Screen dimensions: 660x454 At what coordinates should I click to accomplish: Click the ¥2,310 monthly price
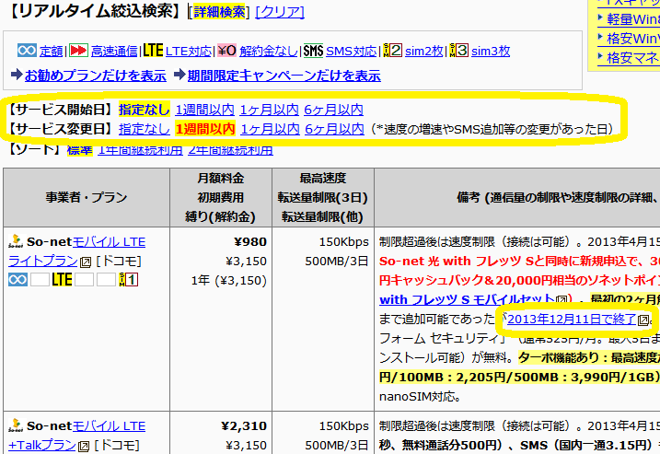[x=244, y=426]
